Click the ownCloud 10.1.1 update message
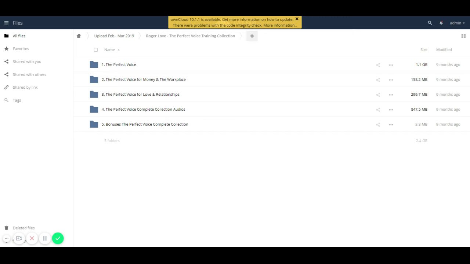The image size is (470, 264). point(232,19)
